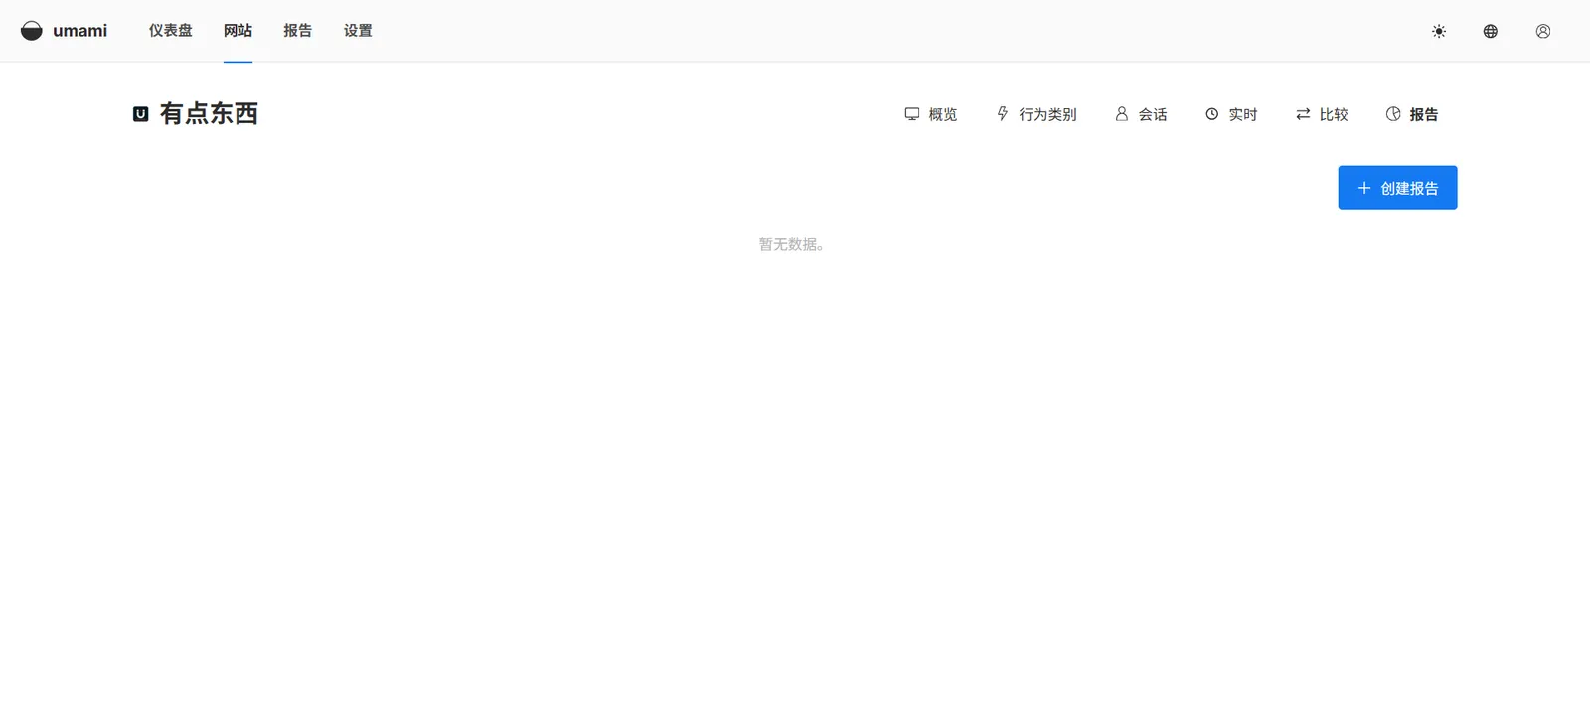The height and width of the screenshot is (724, 1590).
Task: Go to 报告 in the top navigation bar
Action: 297,31
